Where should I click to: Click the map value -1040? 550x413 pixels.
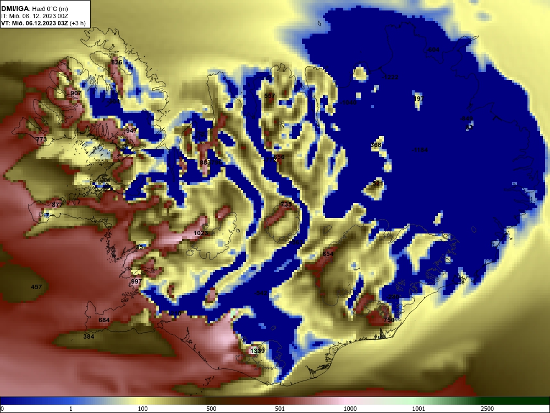(x=348, y=102)
